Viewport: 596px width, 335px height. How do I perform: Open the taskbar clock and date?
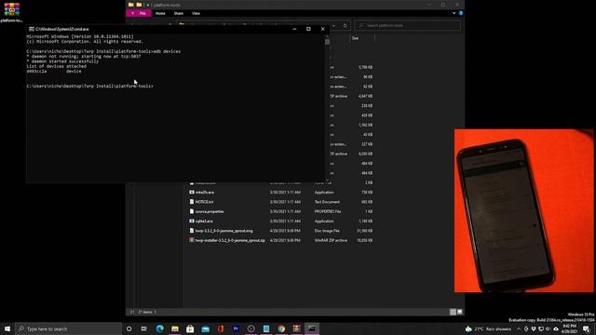569,328
